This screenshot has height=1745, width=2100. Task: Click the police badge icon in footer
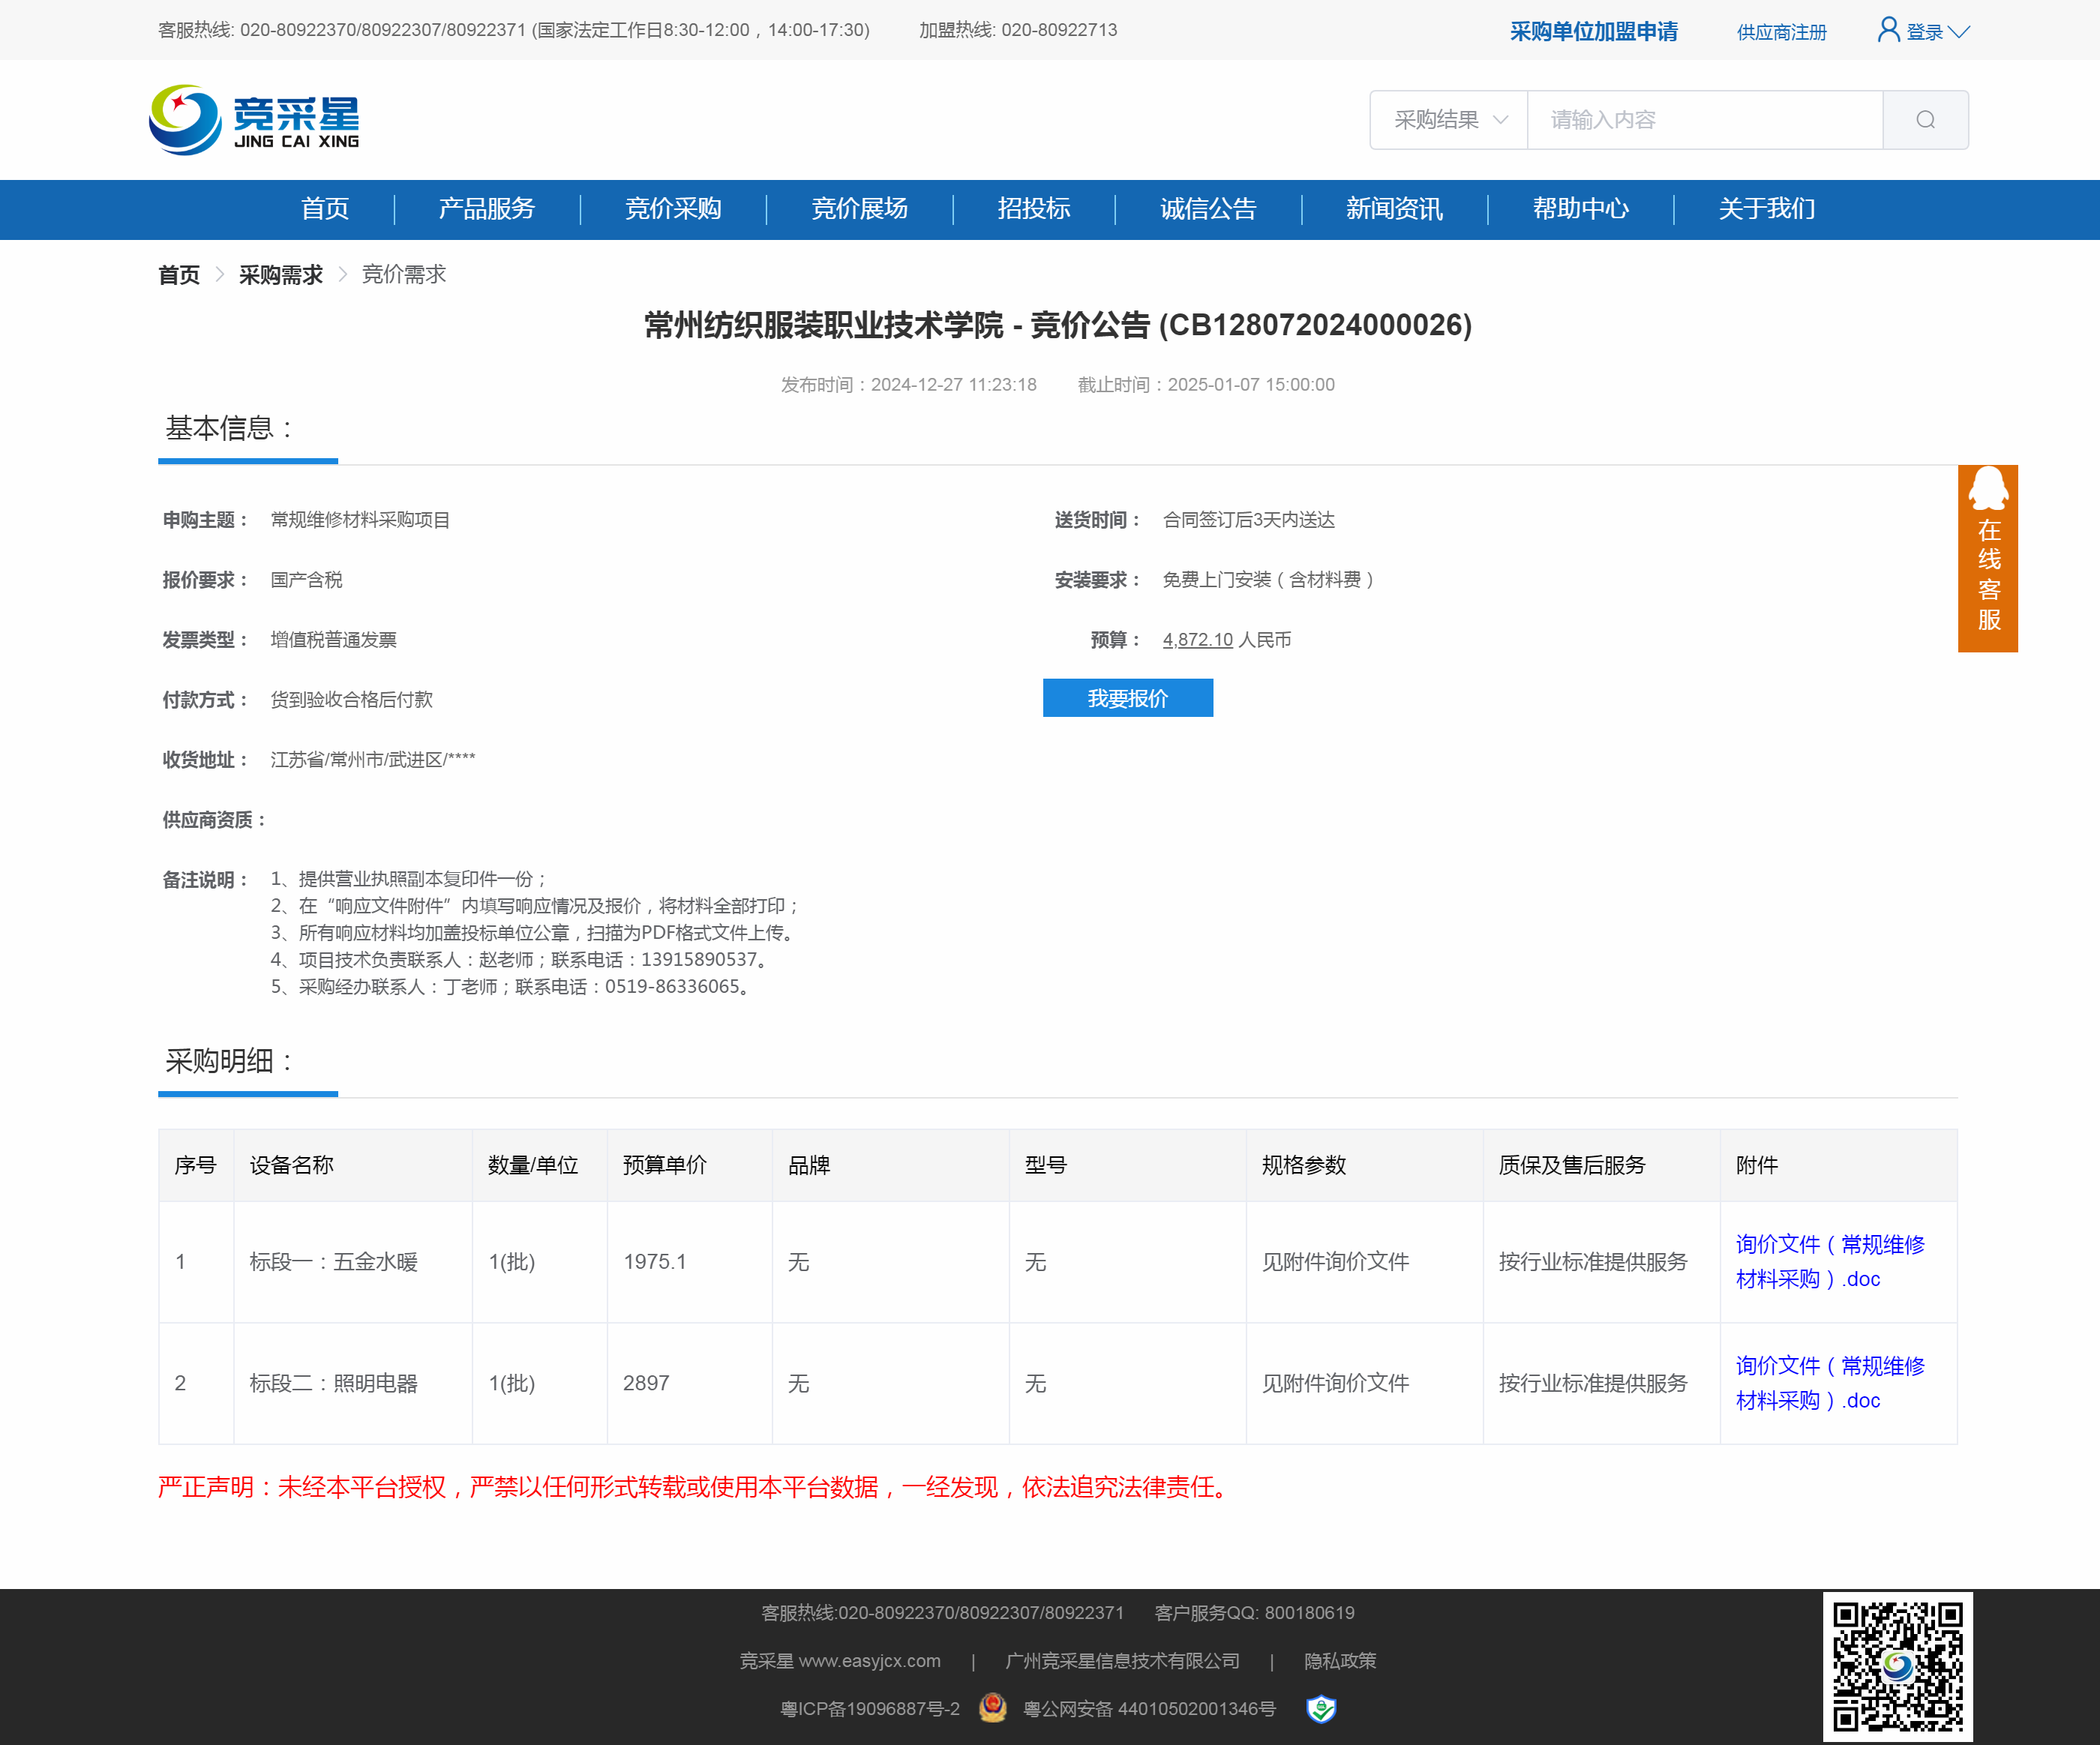[992, 1707]
